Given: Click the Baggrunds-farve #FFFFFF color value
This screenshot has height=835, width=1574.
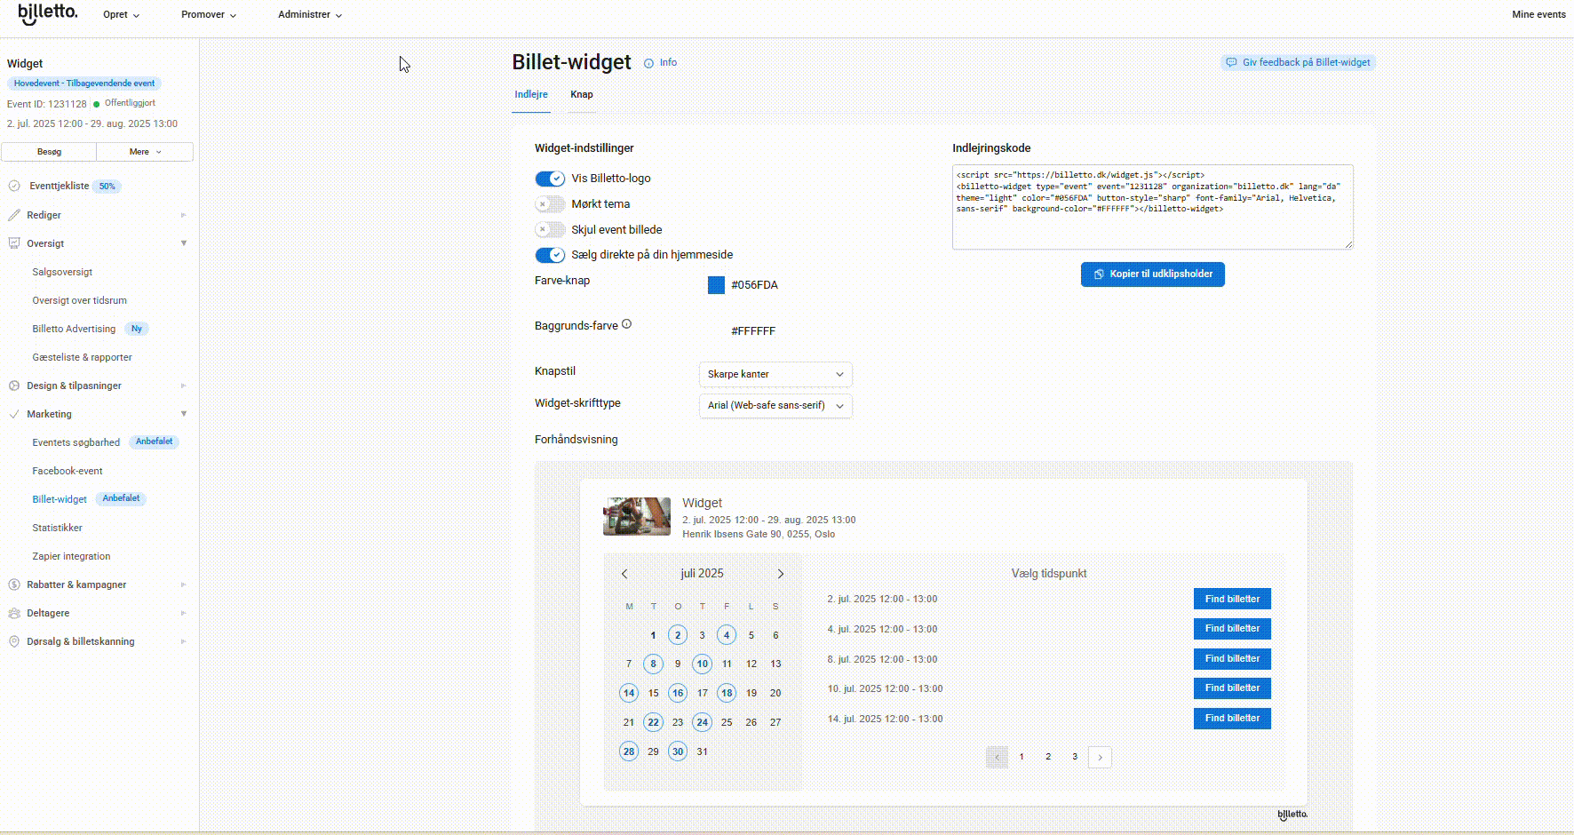Looking at the screenshot, I should tap(753, 331).
